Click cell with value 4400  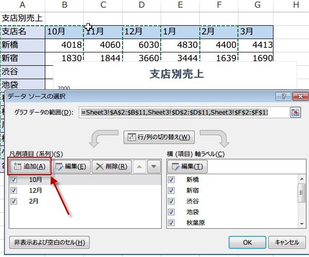219,45
